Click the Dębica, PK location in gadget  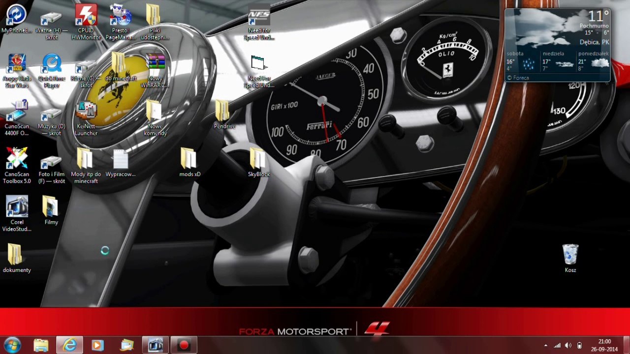[594, 42]
